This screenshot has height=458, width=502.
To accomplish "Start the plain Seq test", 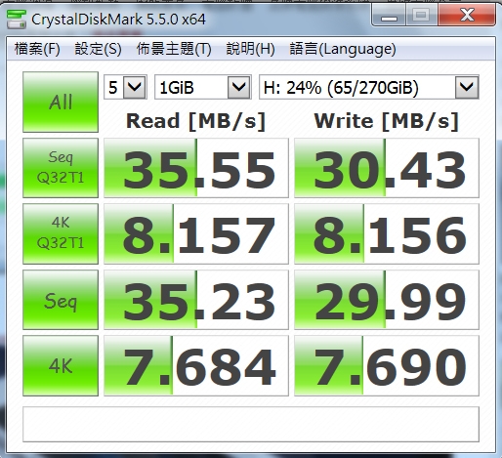I will [x=61, y=300].
